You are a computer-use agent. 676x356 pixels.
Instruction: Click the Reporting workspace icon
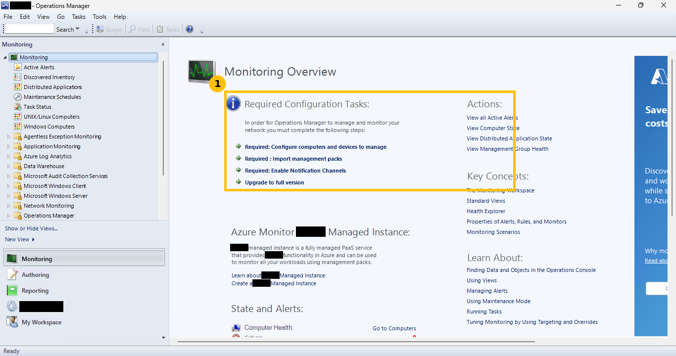point(12,291)
